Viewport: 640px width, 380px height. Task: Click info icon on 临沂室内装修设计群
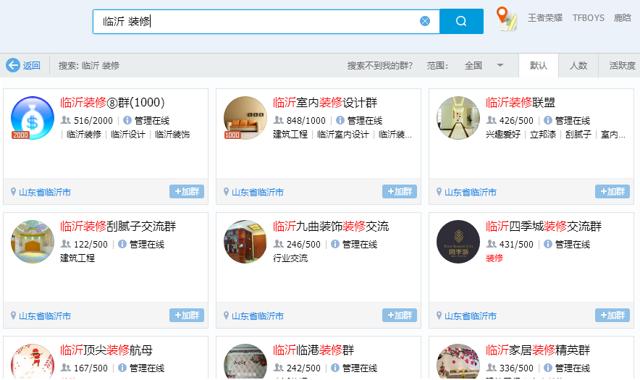[x=340, y=121]
